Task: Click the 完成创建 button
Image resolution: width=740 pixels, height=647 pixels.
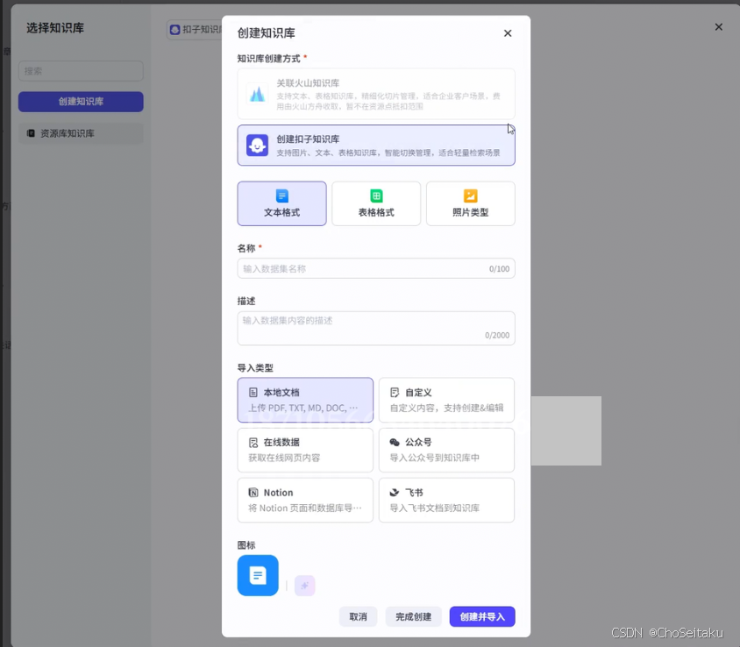Action: point(413,617)
